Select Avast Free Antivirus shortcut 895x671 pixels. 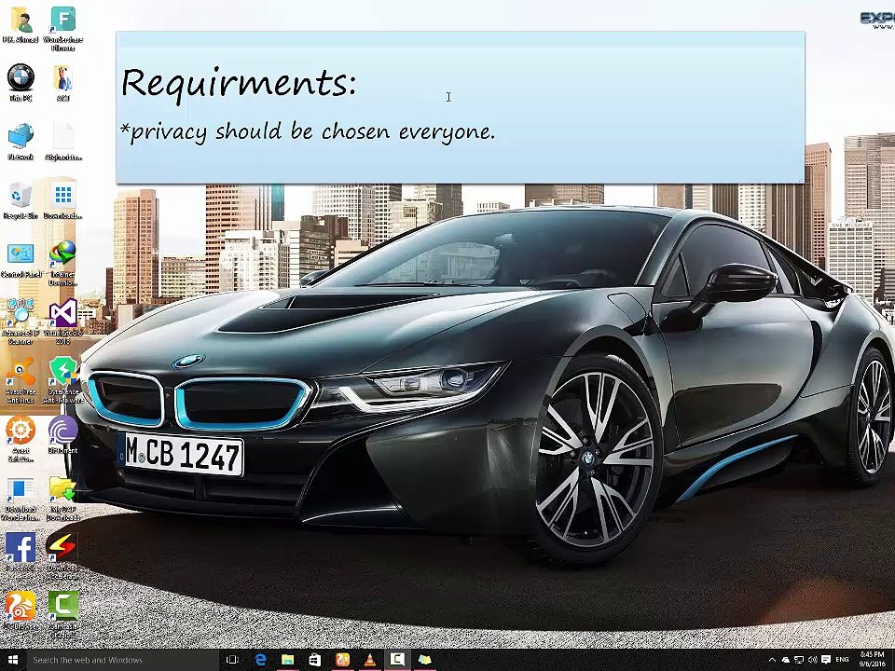coord(21,380)
